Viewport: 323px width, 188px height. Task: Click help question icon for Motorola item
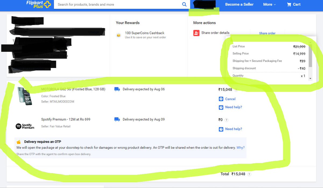[221, 107]
